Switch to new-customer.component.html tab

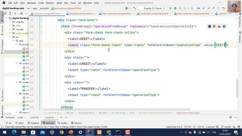pos(193,14)
